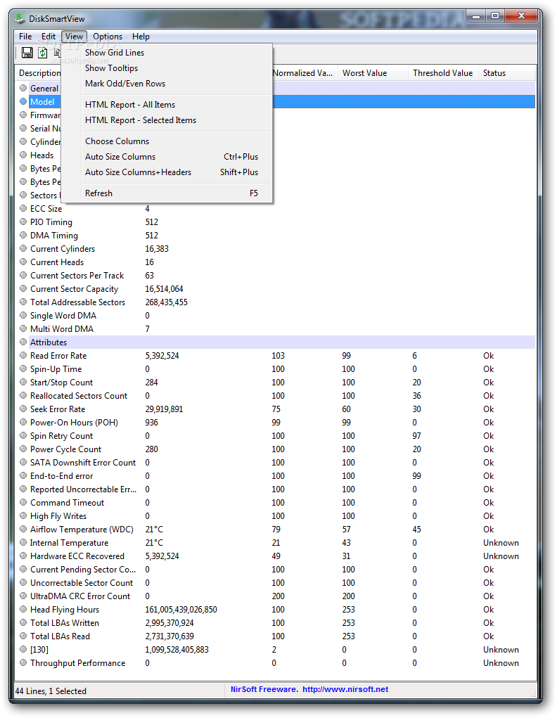Viewport: 557px width, 718px height.
Task: Click the bullet icon beside End-to-End error
Action: [x=23, y=475]
